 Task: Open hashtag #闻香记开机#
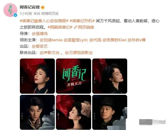point(82,21)
